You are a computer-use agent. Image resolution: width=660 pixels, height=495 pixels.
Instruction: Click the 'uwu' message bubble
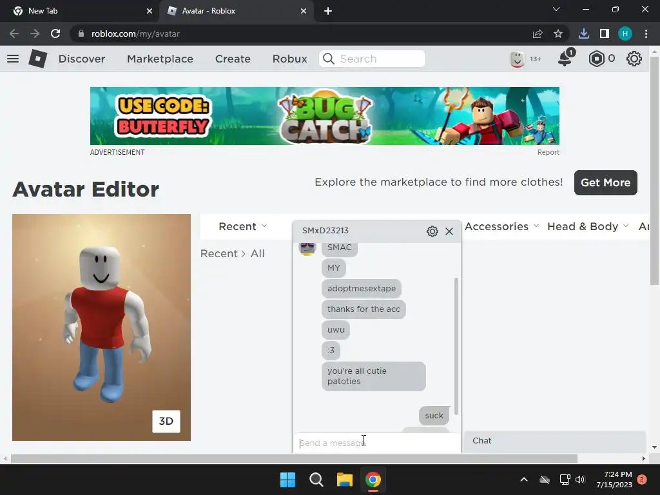[336, 329]
